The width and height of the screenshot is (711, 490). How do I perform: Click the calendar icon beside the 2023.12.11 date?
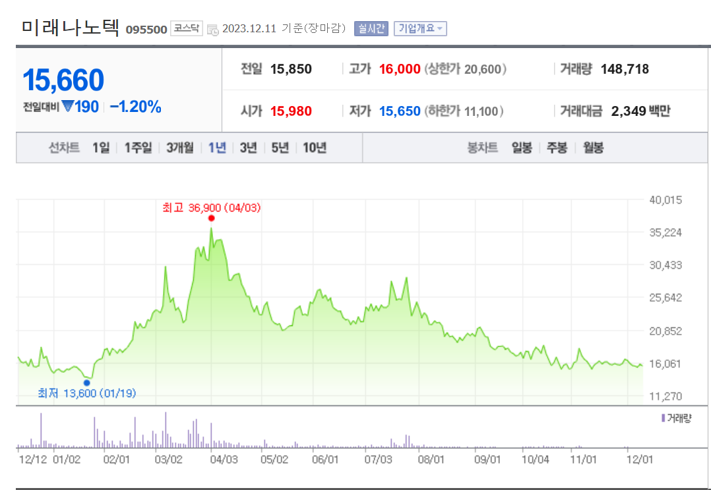click(x=212, y=30)
